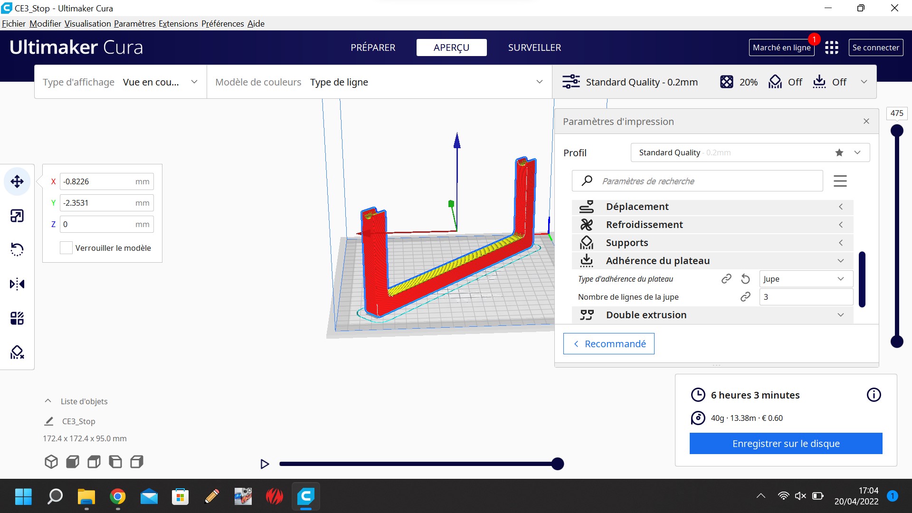The image size is (912, 513).
Task: Play the layer simulation
Action: pos(265,464)
